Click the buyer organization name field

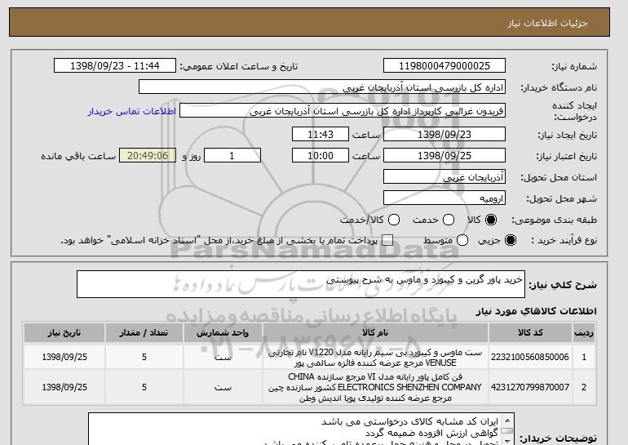point(322,87)
